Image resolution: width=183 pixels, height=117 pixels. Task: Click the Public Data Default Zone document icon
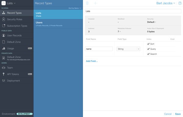tap(3, 42)
